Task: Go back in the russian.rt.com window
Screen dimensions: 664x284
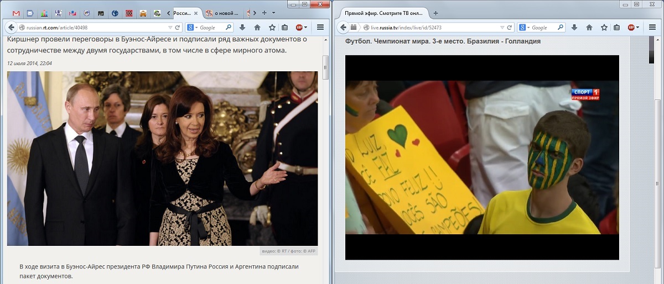Action: tap(11, 27)
